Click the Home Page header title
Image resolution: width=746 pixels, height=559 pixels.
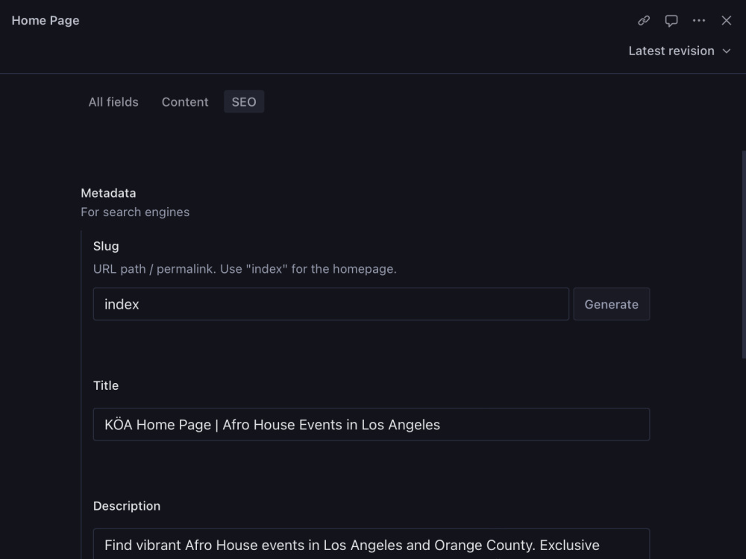pyautogui.click(x=46, y=20)
